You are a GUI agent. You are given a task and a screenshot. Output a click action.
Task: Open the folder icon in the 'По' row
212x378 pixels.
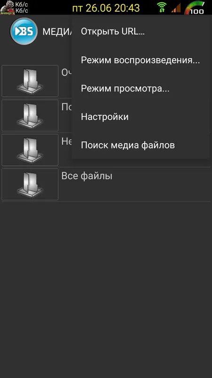pyautogui.click(x=30, y=115)
